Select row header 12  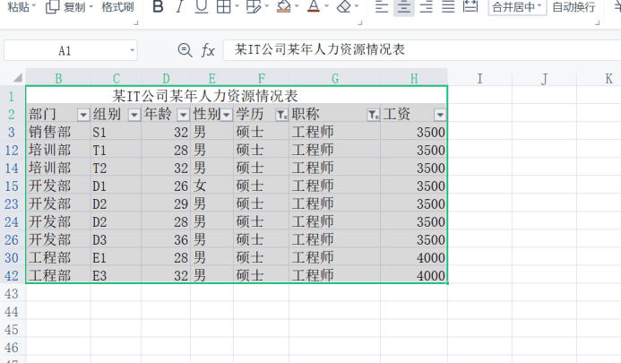point(12,151)
